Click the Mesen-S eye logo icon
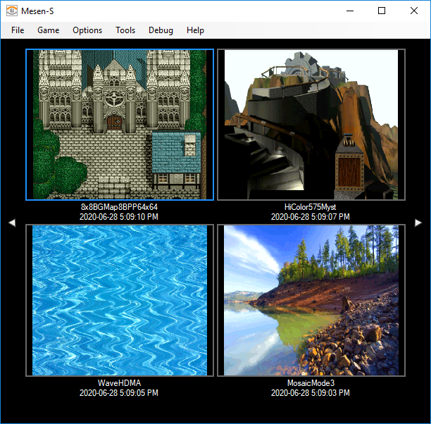The width and height of the screenshot is (431, 424). [12, 11]
